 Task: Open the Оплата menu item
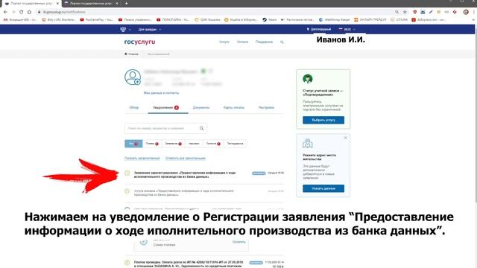[242, 42]
